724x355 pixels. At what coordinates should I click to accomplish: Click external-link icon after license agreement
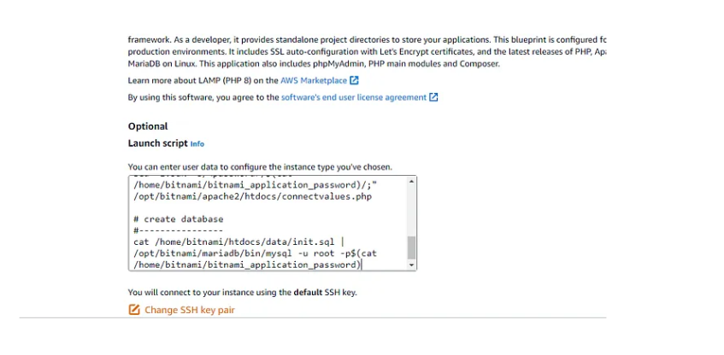click(x=433, y=97)
